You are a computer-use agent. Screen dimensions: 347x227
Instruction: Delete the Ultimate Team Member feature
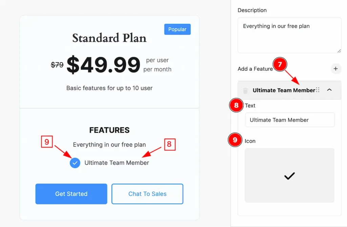tap(245, 91)
